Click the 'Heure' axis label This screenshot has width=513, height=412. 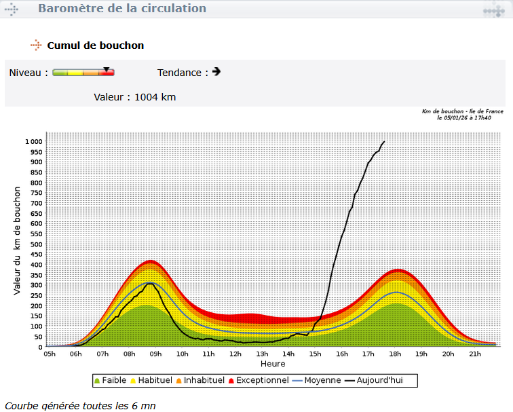tap(273, 364)
